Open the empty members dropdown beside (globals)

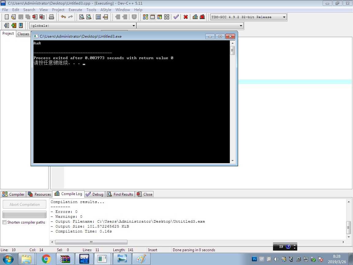(190, 25)
